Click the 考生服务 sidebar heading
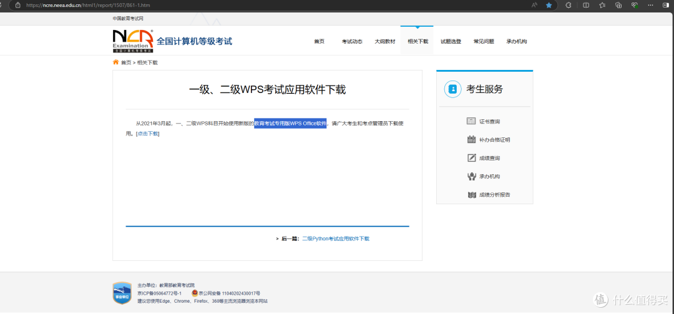Image resolution: width=674 pixels, height=314 pixels. click(484, 89)
